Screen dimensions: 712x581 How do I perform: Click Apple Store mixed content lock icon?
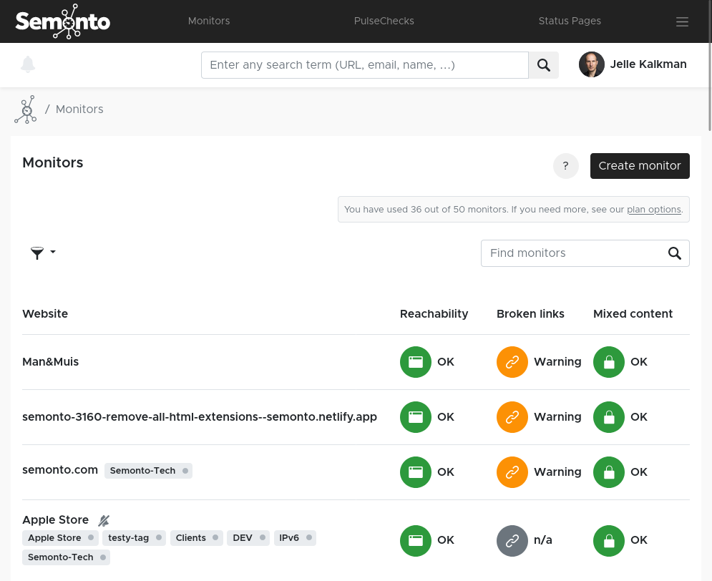[608, 540]
